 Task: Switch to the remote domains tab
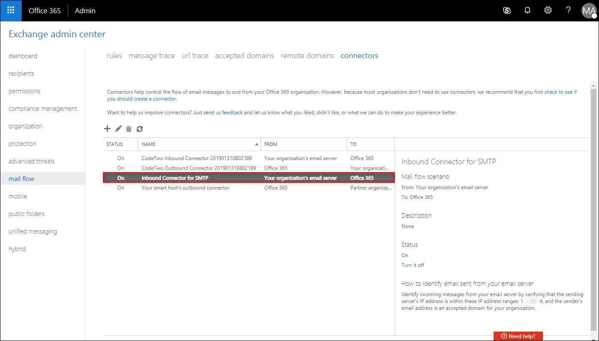pyautogui.click(x=307, y=56)
